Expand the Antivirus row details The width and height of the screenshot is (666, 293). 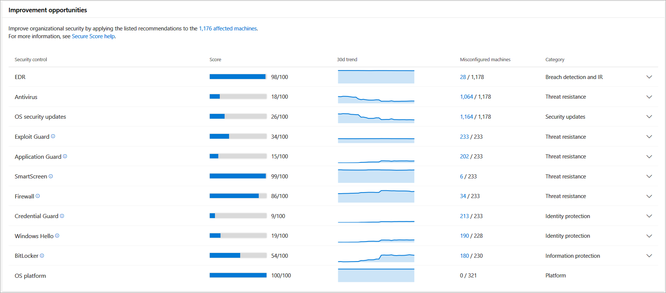[649, 97]
